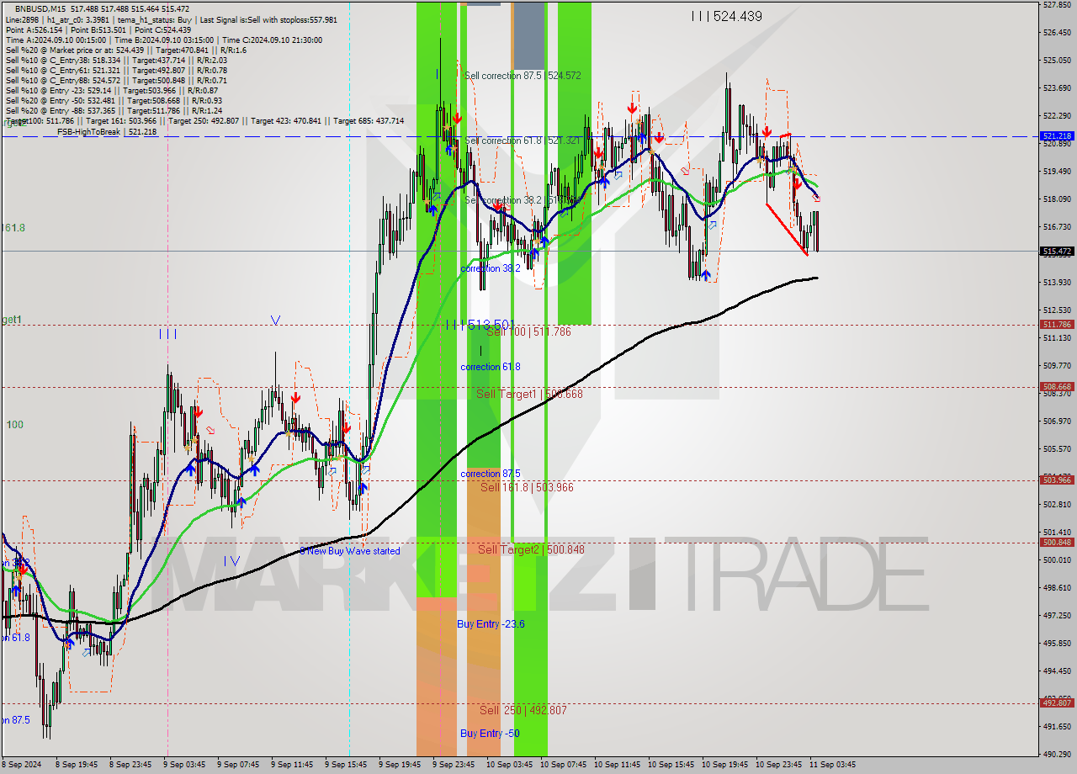Click the 'Sell 161.8 | 503.966' label
Screen dimensions: 1077x774
coord(527,487)
